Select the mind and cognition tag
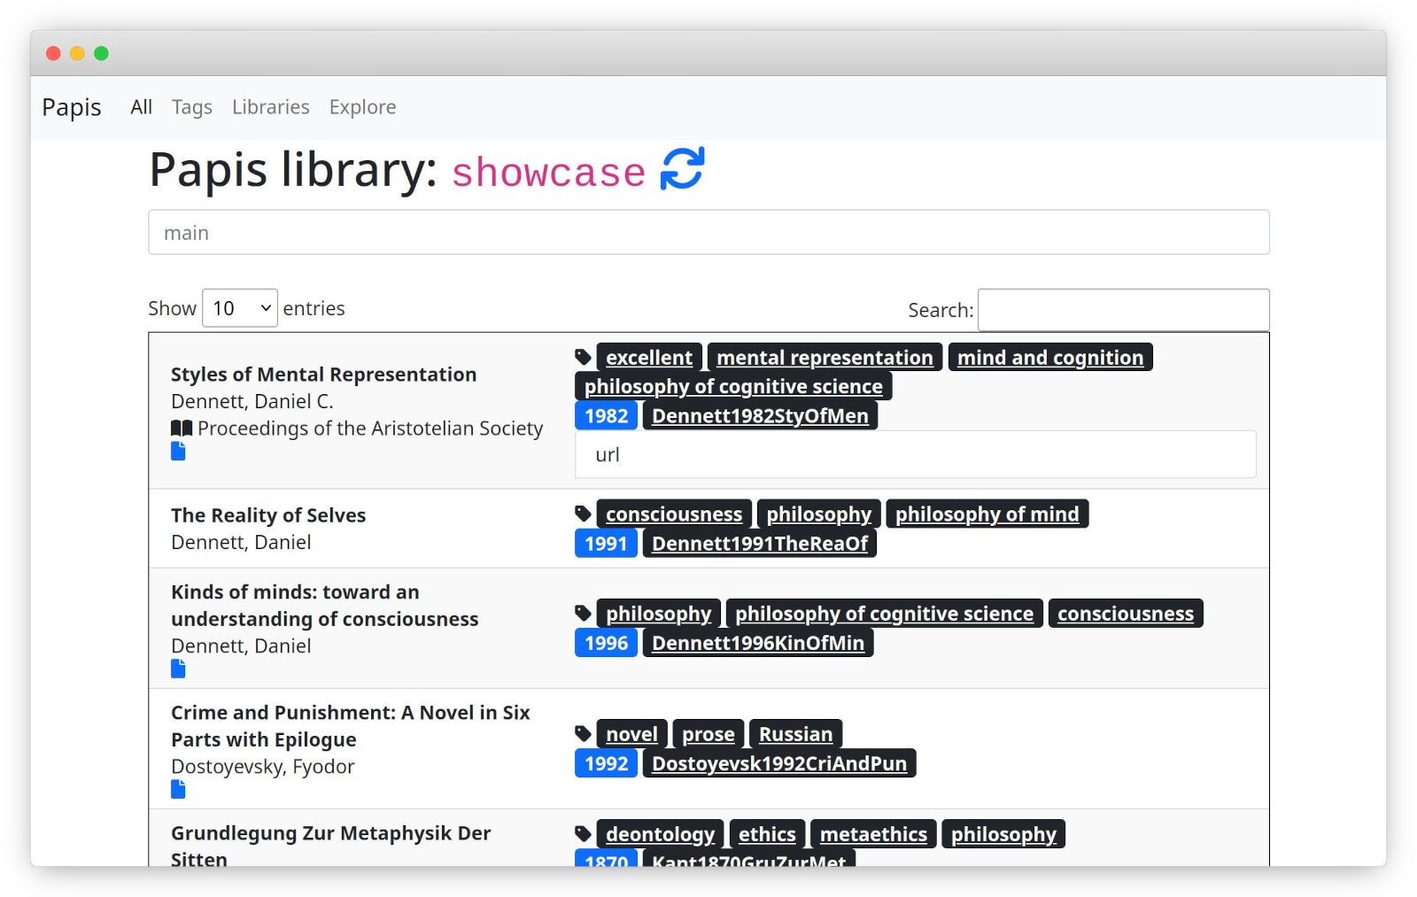Screen dimensions: 1417x897 pos(1050,357)
